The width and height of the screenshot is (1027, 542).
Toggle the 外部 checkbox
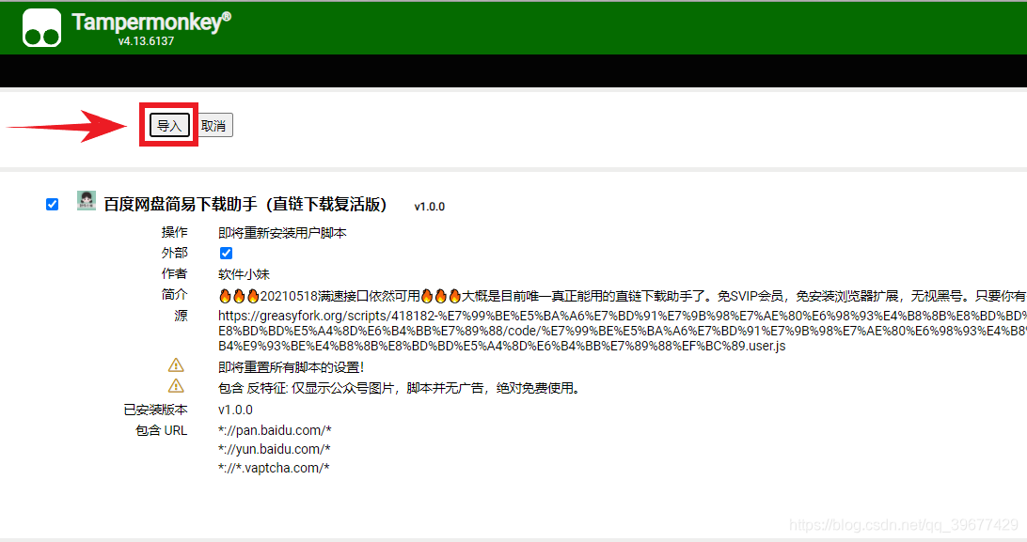226,253
